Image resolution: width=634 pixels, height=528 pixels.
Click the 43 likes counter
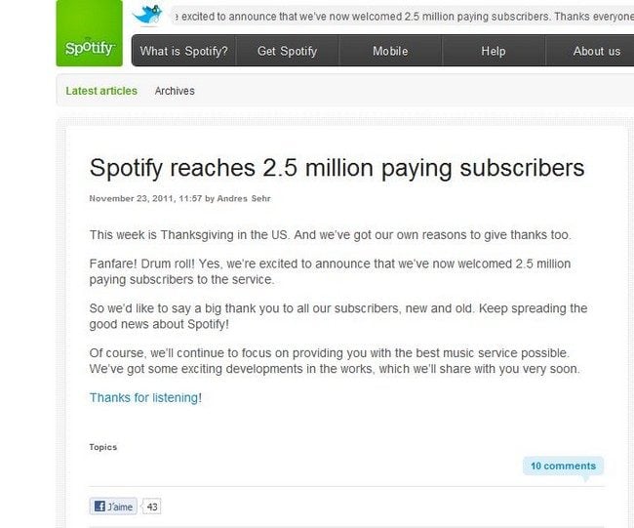coord(153,507)
